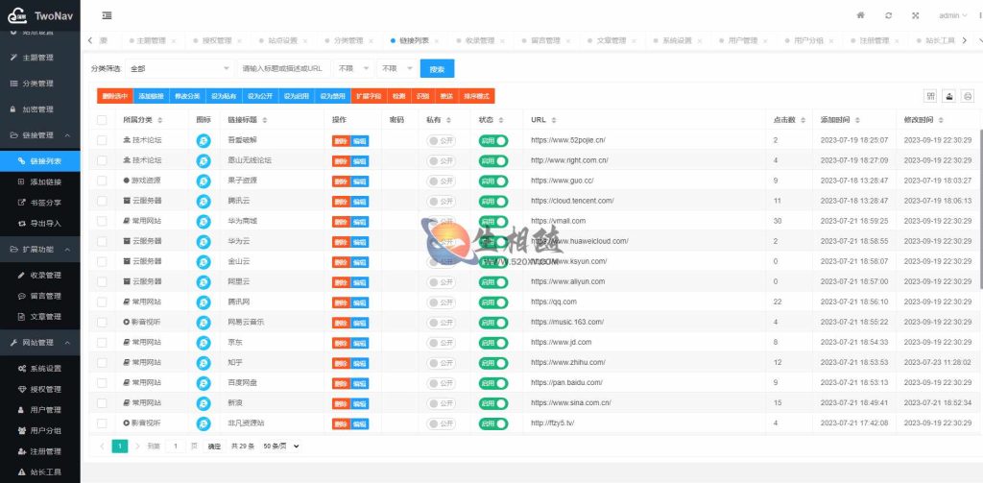Sort by the 添加时间 column arrows
This screenshot has width=983, height=483.
tap(857, 120)
